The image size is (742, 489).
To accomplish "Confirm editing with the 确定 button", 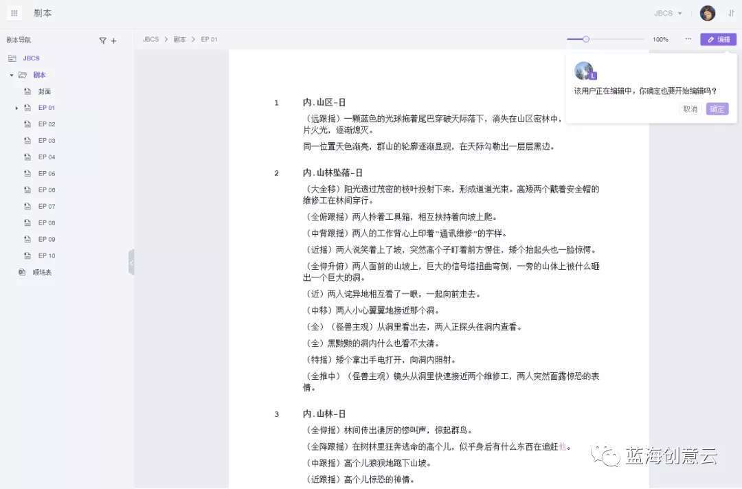I will (717, 109).
